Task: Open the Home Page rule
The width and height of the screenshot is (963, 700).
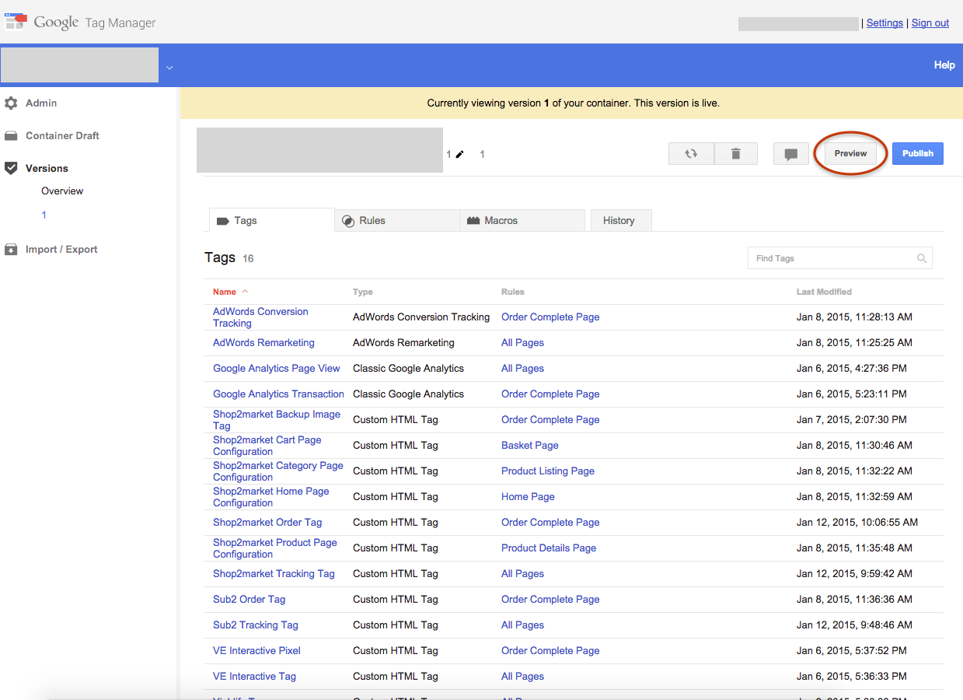Action: (x=528, y=496)
